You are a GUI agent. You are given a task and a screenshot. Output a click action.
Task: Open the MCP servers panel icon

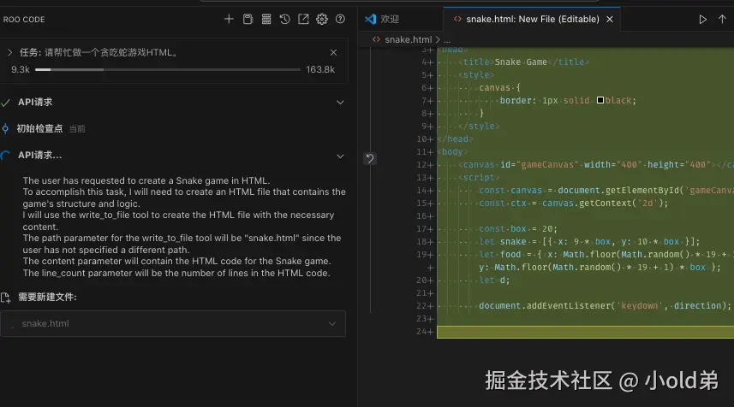tap(248, 19)
